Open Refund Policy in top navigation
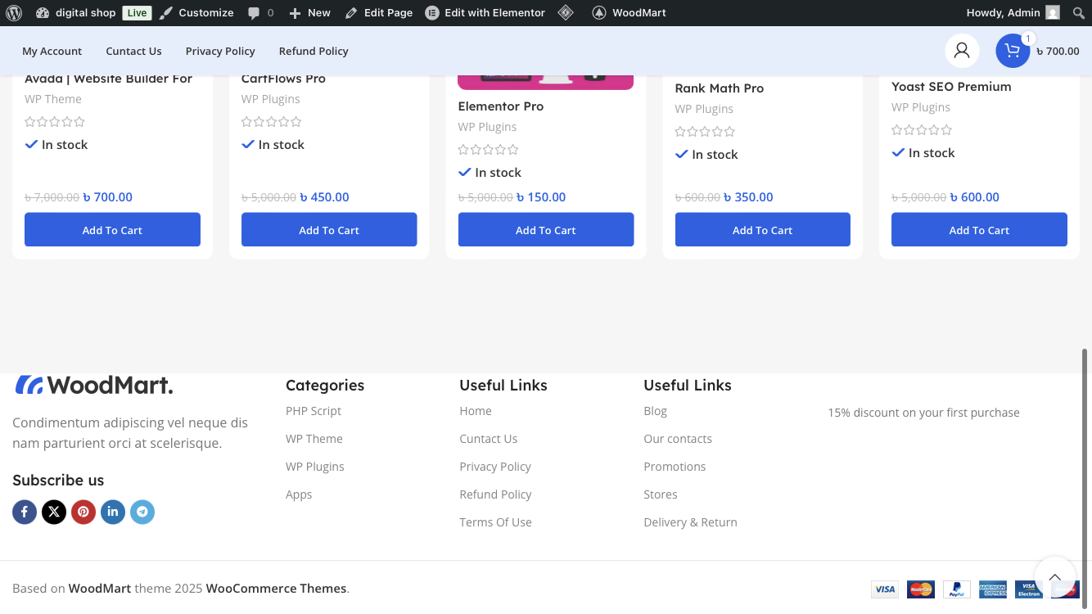Screen dimensions: 1092x614 click(x=314, y=51)
